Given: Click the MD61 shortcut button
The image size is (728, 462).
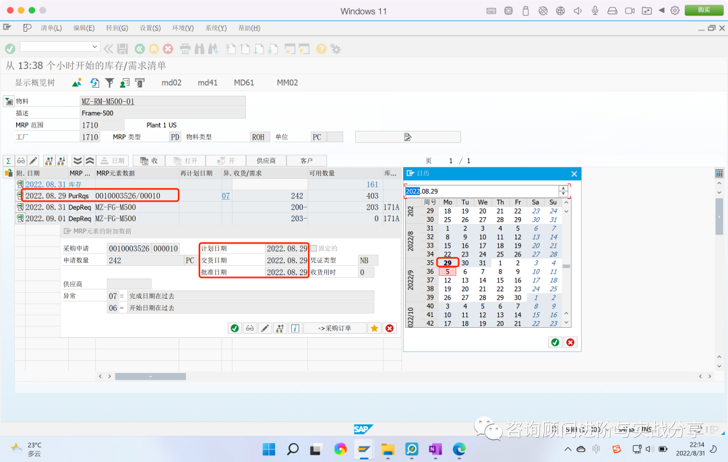Looking at the screenshot, I should click(244, 83).
